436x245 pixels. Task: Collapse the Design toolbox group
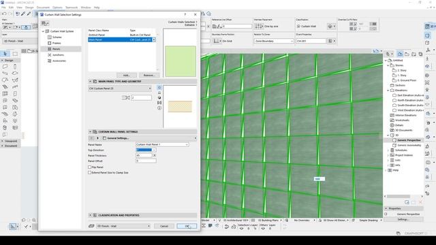pyautogui.click(x=2, y=61)
